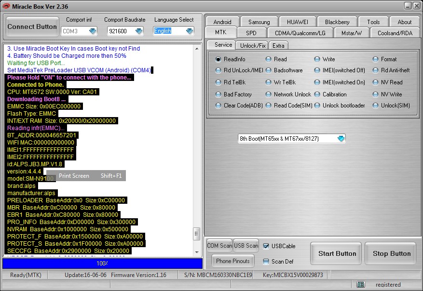This screenshot has height=291, width=423.
Task: Click the COM Scan button
Action: pyautogui.click(x=219, y=245)
